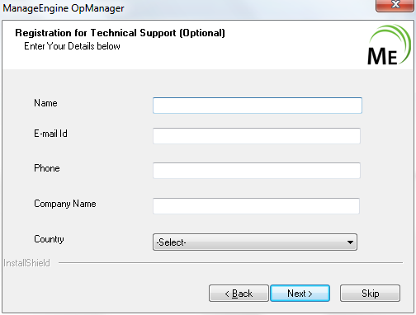Click the Company Name label

click(x=65, y=204)
